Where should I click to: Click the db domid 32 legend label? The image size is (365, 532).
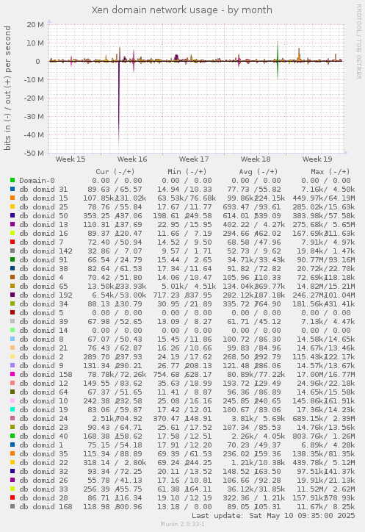click(x=43, y=472)
